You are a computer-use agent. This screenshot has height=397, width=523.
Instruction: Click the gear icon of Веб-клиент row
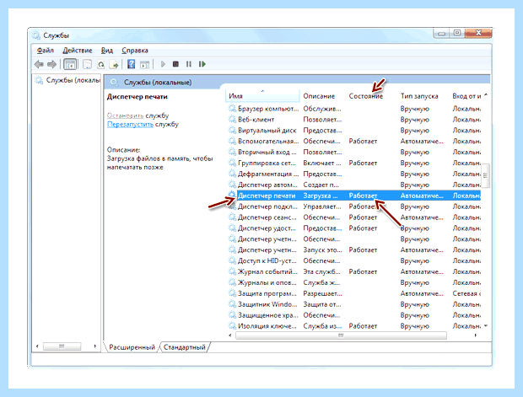click(232, 119)
